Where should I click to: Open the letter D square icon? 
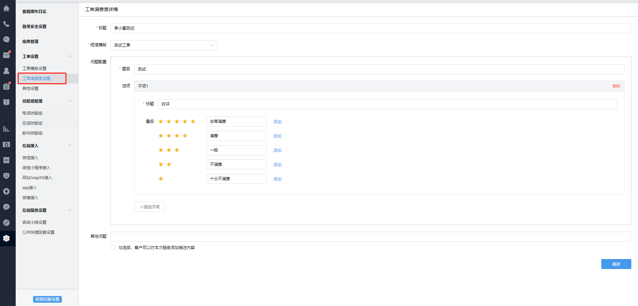coord(6,145)
